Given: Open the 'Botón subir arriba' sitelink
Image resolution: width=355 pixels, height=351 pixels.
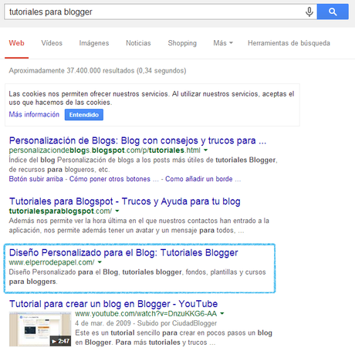Looking at the screenshot, I should (35, 179).
